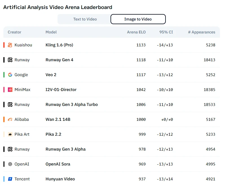Click the confidence interval -13/+14
The width and height of the screenshot is (225, 186).
click(165, 179)
